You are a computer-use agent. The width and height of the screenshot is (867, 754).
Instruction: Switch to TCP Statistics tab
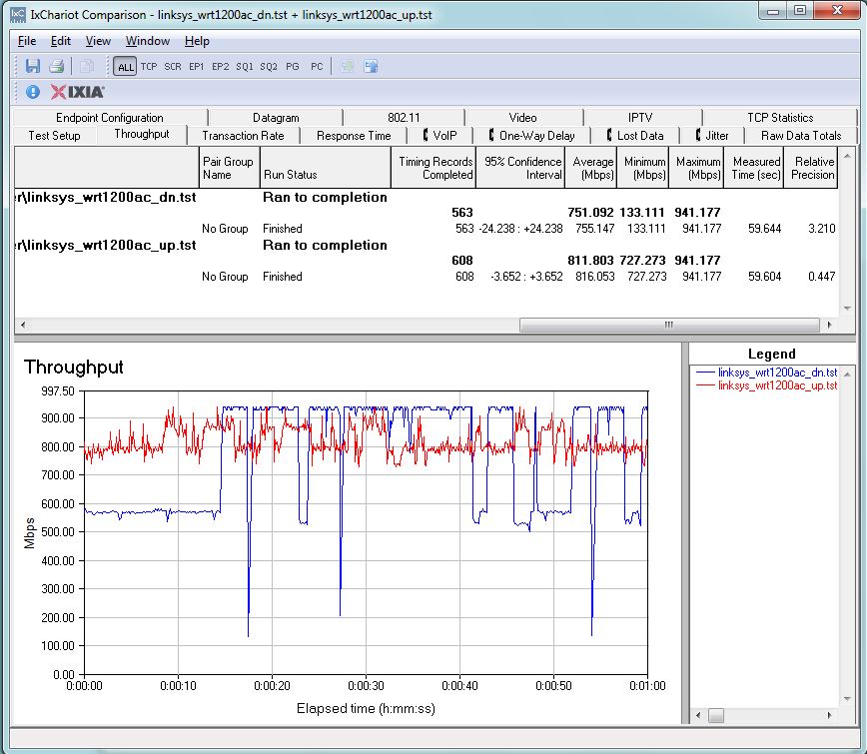pyautogui.click(x=780, y=118)
